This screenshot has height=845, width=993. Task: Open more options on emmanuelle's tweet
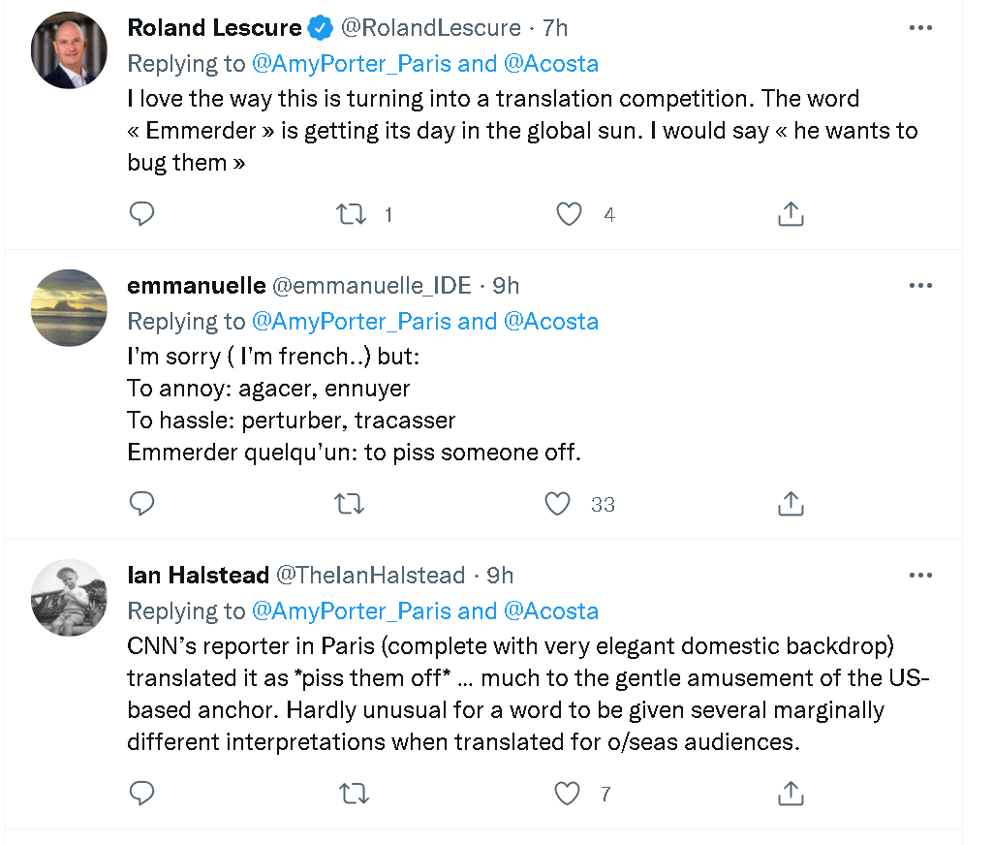pos(919,285)
